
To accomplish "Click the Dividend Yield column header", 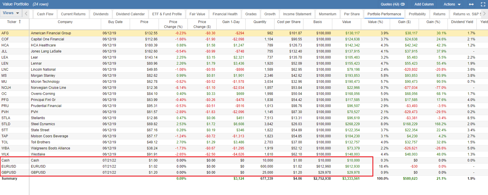I will coord(462,22).
